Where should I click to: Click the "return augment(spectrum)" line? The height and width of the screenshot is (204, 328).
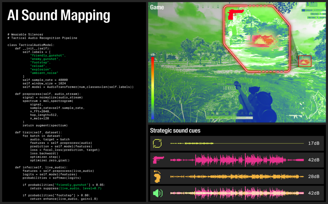(45, 125)
